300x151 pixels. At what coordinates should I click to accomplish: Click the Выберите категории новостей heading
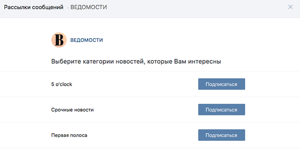[136, 62]
